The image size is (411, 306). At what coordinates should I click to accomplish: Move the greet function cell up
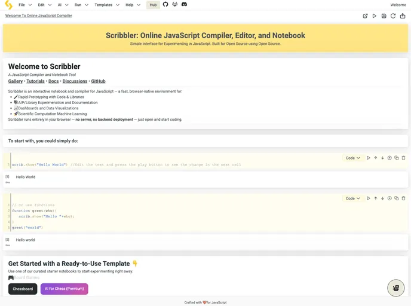click(x=376, y=198)
